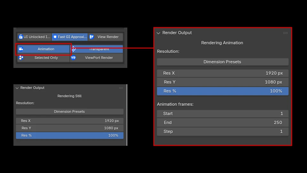Click the ViewPort Render button
This screenshot has width=307, height=173.
tap(97, 58)
